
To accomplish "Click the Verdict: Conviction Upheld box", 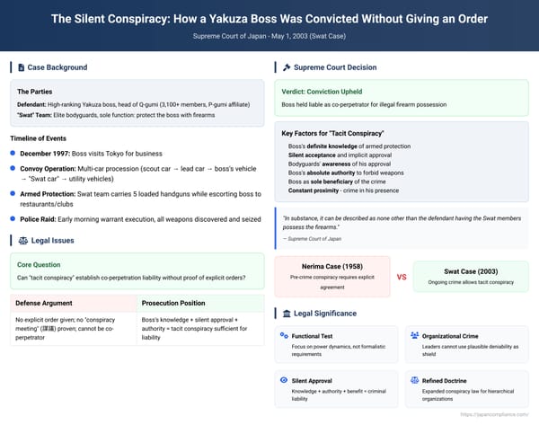I will [402, 98].
